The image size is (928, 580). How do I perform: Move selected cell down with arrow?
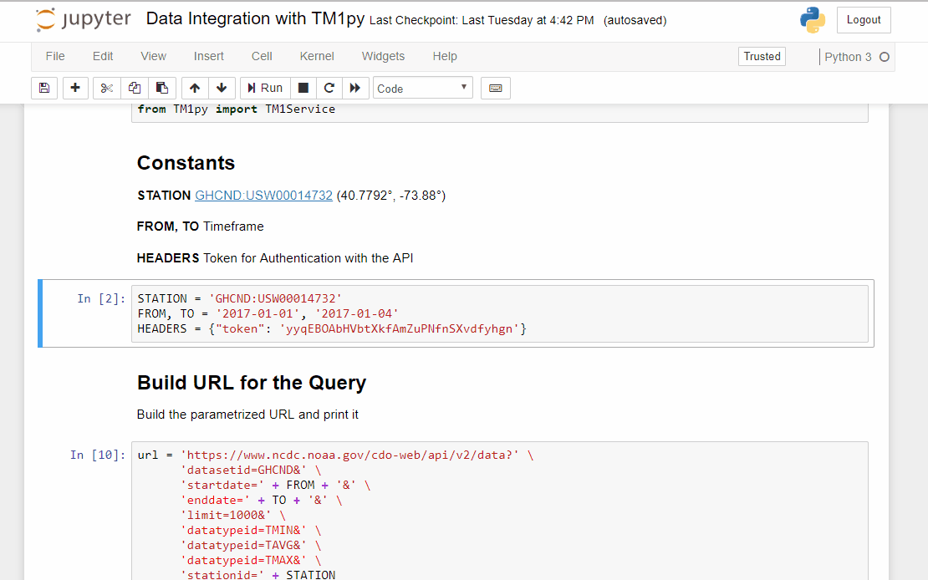coord(222,88)
